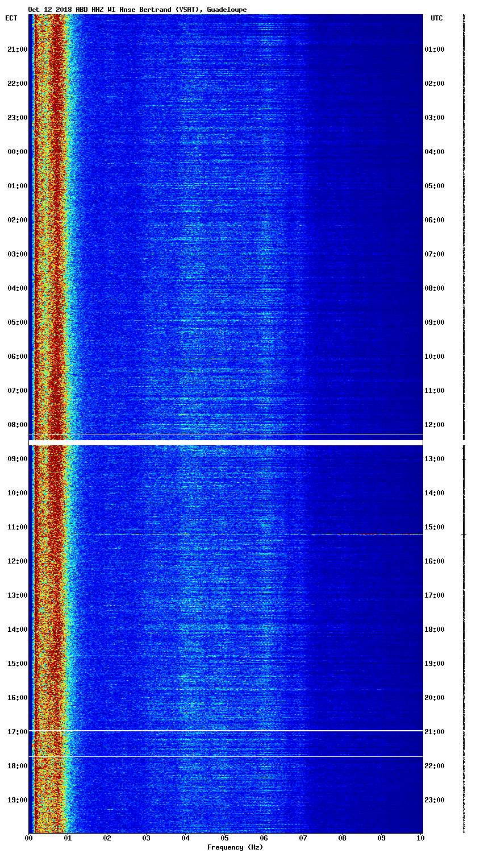The image size is (484, 853).
Task: Pick the 12:00 tick label on the UTC axis
Action: click(435, 425)
